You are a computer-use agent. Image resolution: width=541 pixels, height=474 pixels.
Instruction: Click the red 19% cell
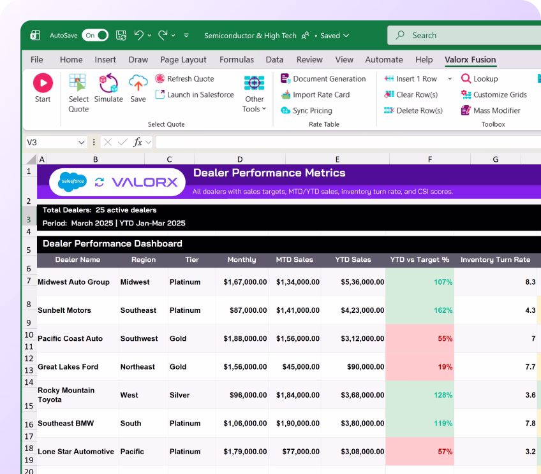coord(420,366)
